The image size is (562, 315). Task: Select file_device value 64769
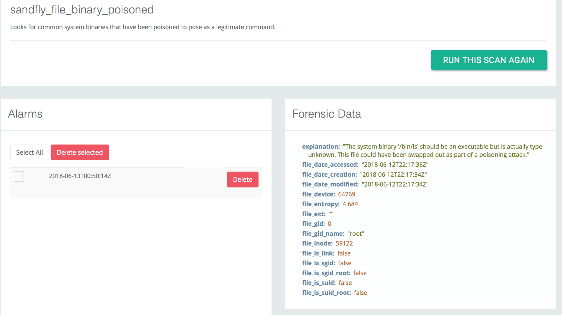click(x=347, y=194)
